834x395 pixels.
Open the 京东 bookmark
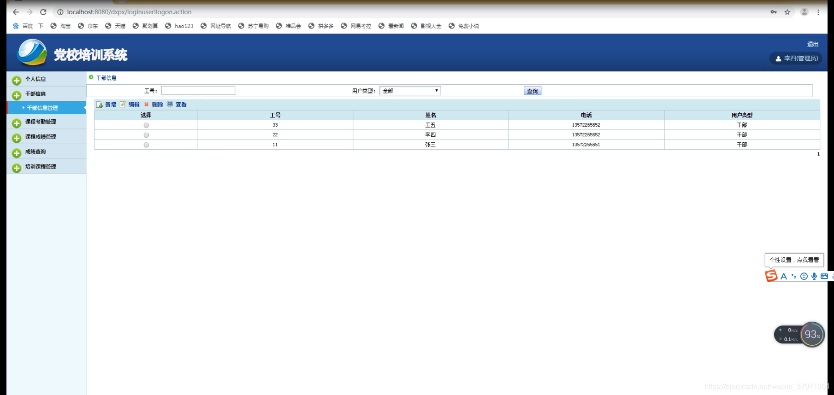click(x=88, y=26)
